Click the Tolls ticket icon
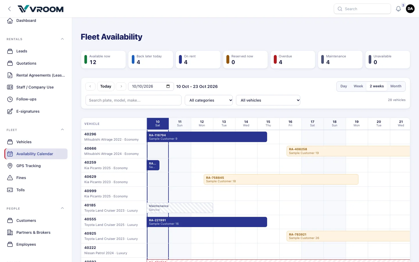This screenshot has width=419, height=262. coord(10,190)
